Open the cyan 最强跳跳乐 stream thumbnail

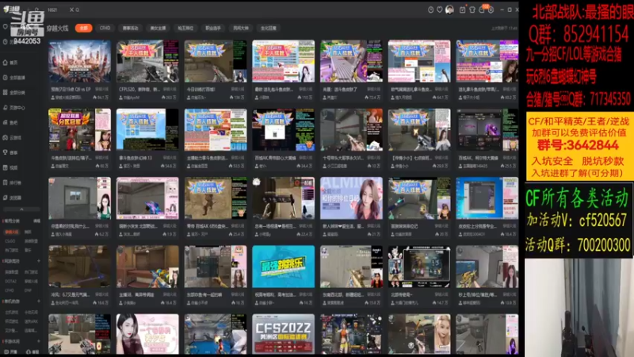click(x=283, y=267)
